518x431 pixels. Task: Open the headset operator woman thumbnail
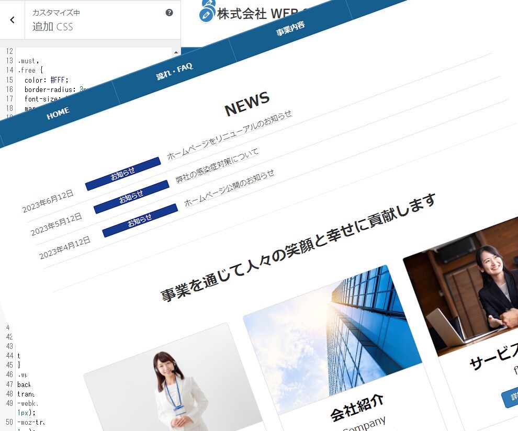[174, 379]
